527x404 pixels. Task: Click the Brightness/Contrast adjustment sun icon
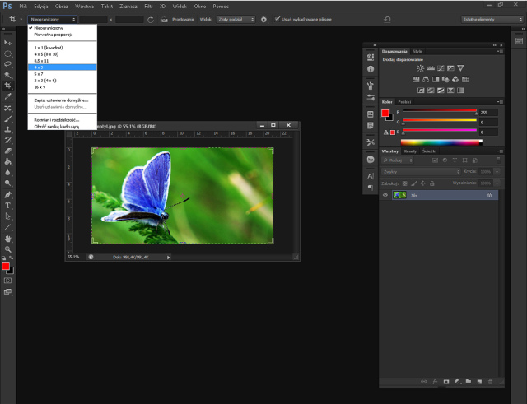pyautogui.click(x=421, y=68)
